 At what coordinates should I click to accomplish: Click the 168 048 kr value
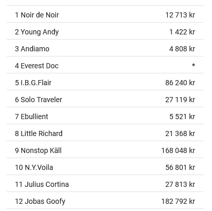pos(178,150)
